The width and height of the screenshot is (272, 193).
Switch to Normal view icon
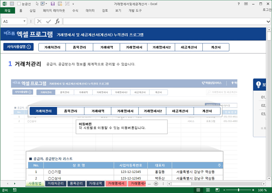(x=198, y=190)
